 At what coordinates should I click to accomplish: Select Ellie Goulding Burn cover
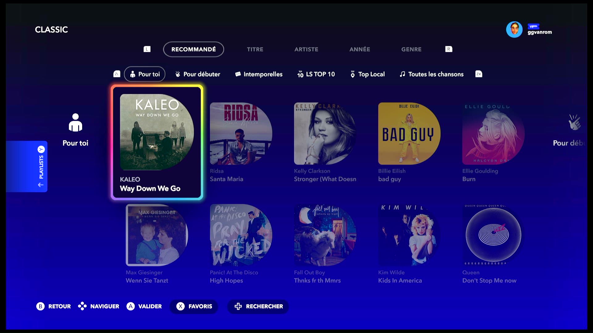click(x=493, y=134)
